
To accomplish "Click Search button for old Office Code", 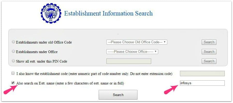I will 209,42.
